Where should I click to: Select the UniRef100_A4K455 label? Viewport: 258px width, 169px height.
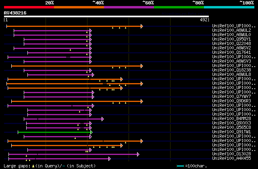click(x=231, y=159)
